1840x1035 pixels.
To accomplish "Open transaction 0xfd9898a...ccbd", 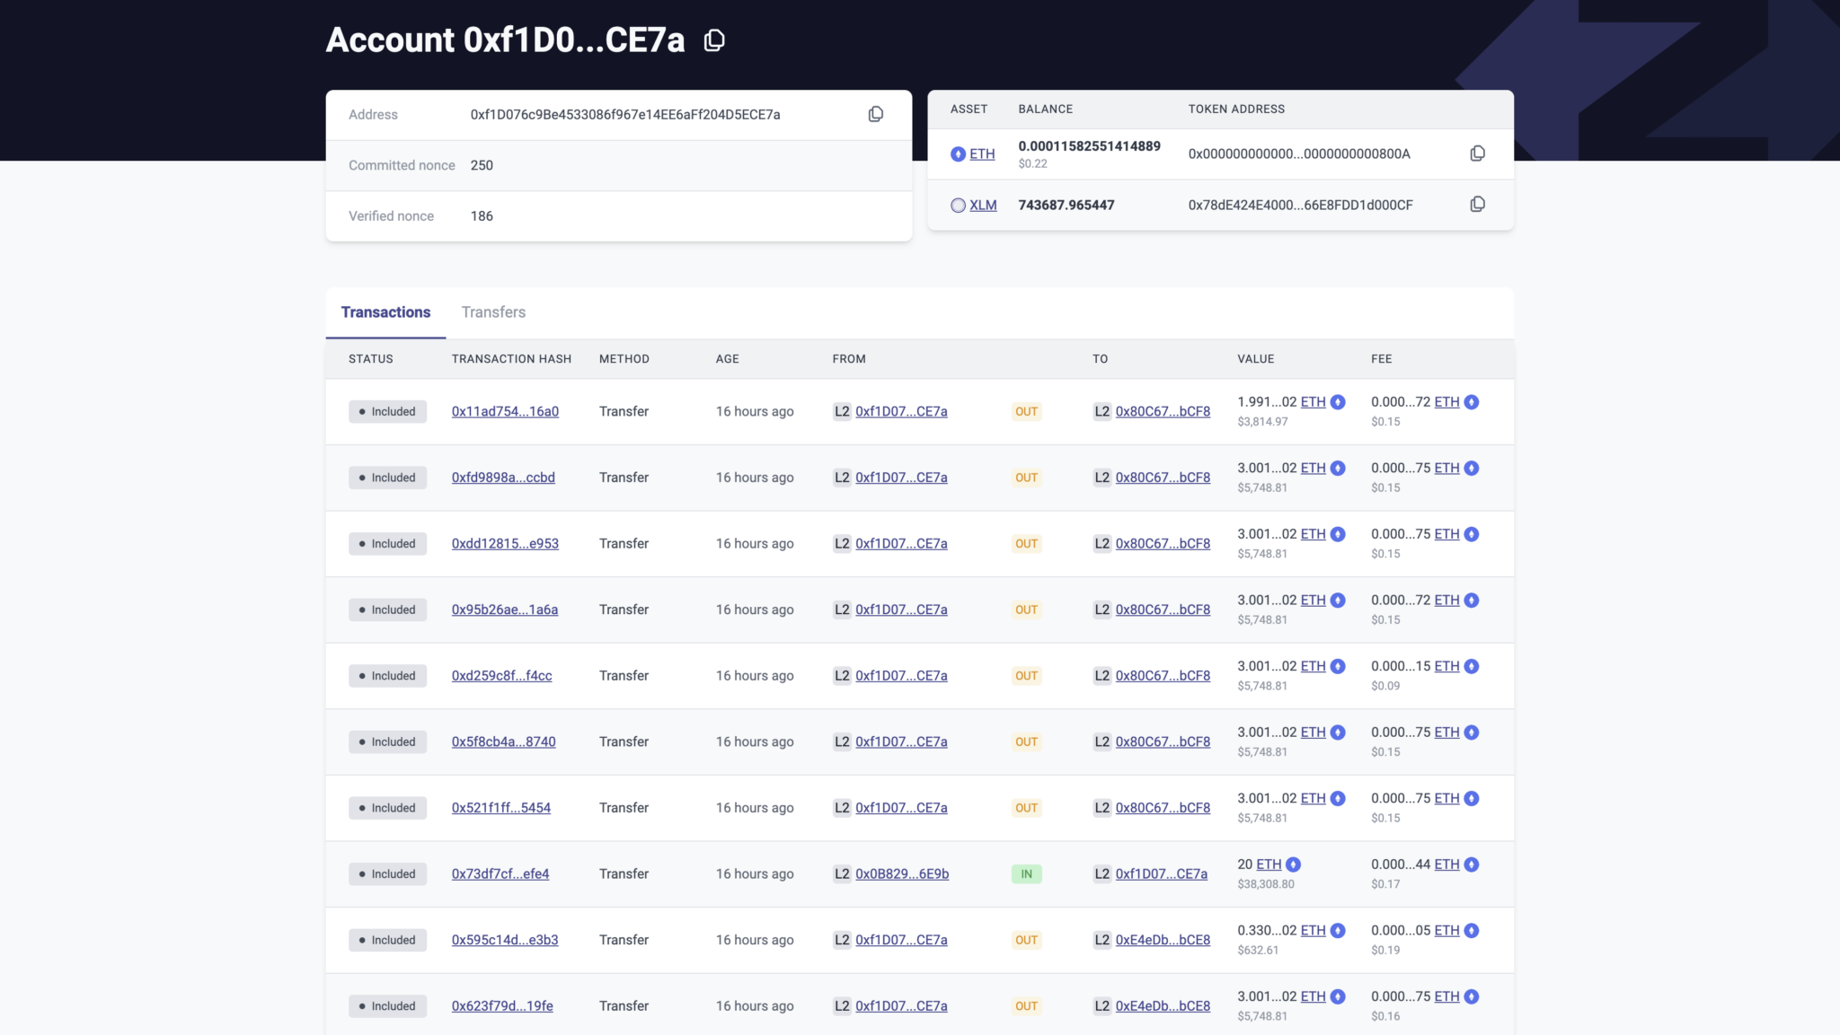I will [503, 478].
